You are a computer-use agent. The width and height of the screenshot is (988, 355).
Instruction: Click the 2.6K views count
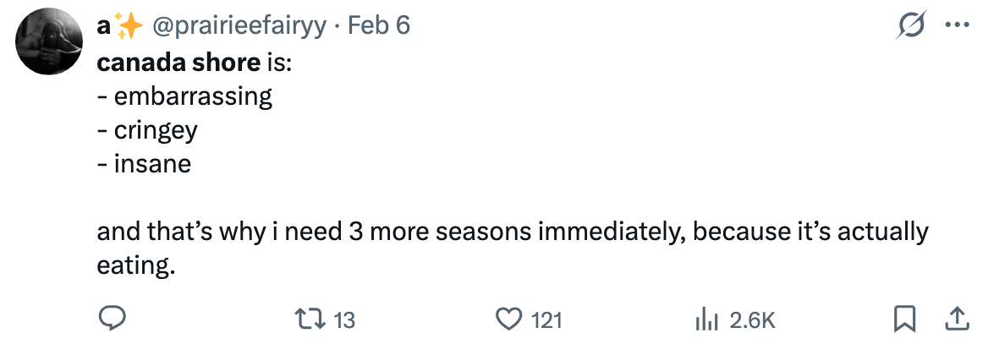[x=751, y=319]
